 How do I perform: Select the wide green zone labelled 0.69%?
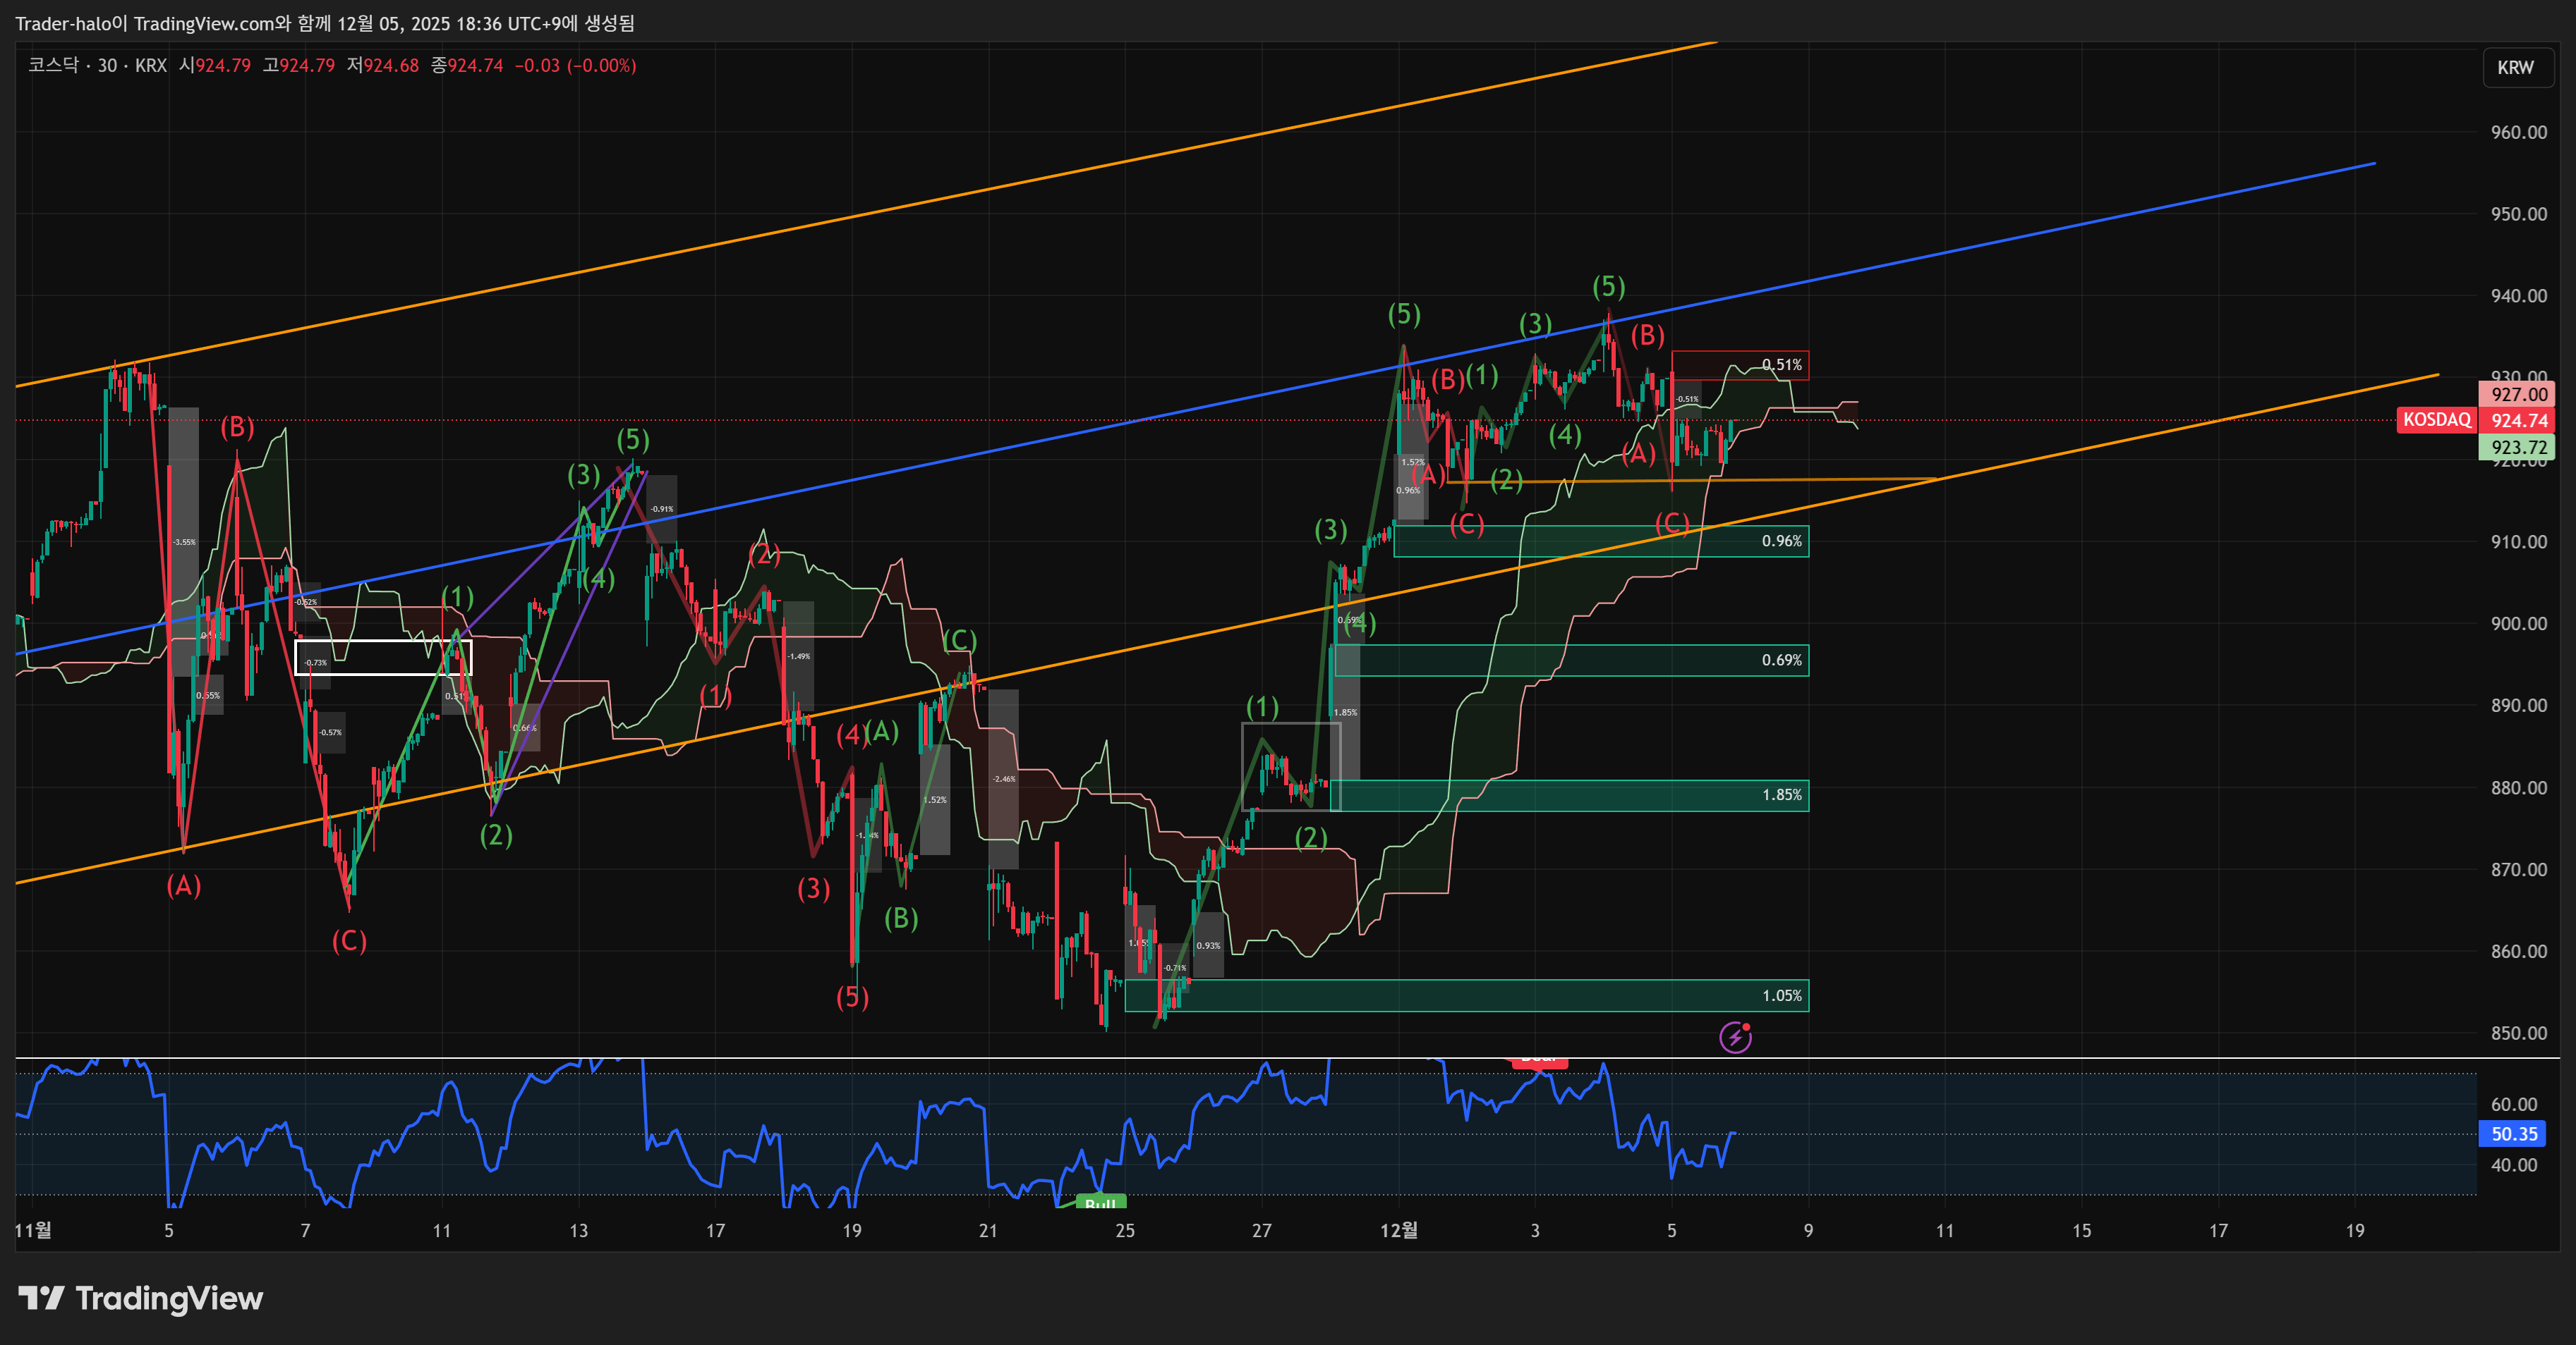point(1571,660)
